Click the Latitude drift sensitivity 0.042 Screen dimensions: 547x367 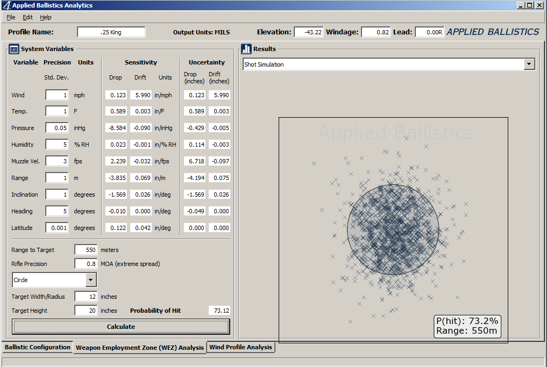[x=141, y=228]
